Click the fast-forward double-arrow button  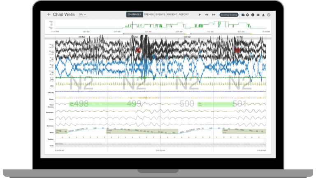(x=214, y=14)
